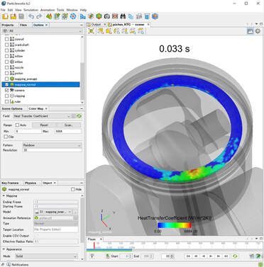Open the Simulation menu
The height and width of the screenshot is (267, 264).
coord(31,10)
